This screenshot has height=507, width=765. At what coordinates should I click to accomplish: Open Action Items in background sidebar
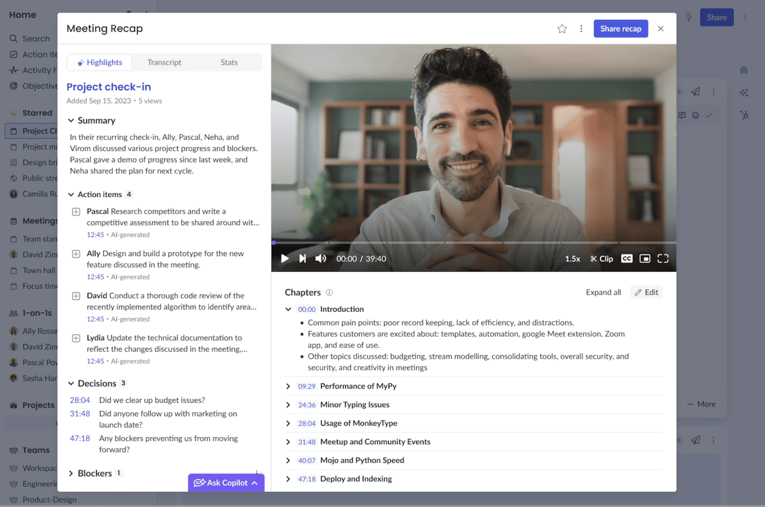(33, 54)
